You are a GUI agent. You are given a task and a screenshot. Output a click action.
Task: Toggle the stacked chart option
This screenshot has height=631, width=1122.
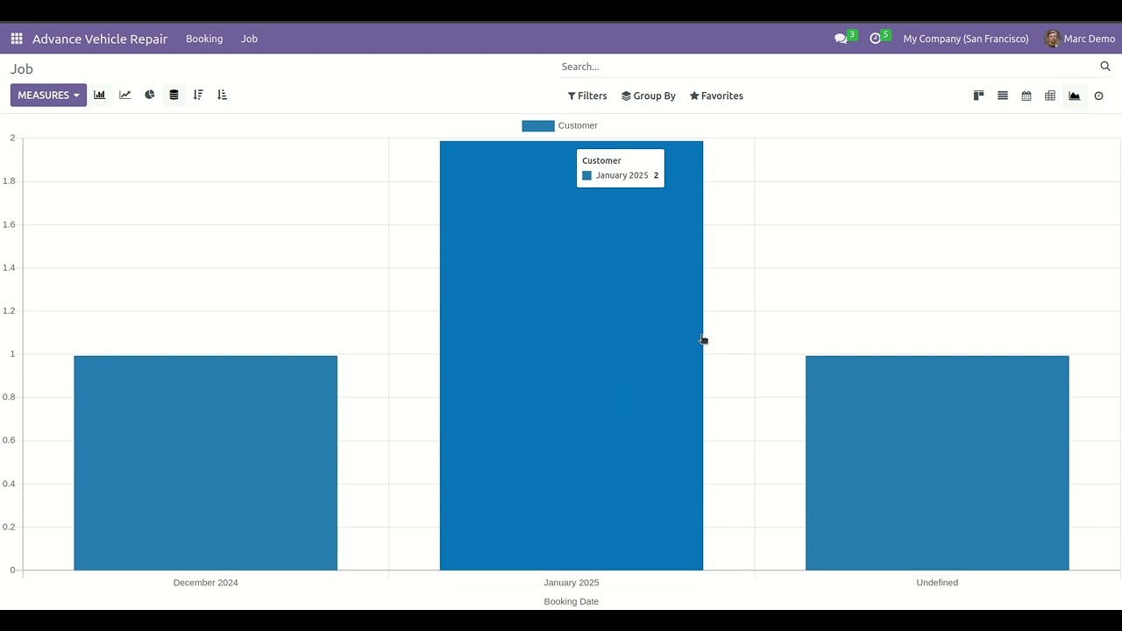[x=174, y=95]
